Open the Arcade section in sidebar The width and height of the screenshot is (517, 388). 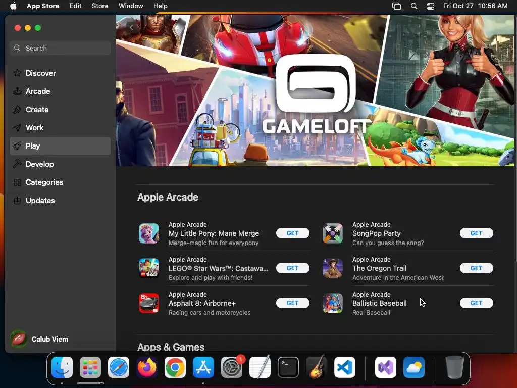(60, 91)
